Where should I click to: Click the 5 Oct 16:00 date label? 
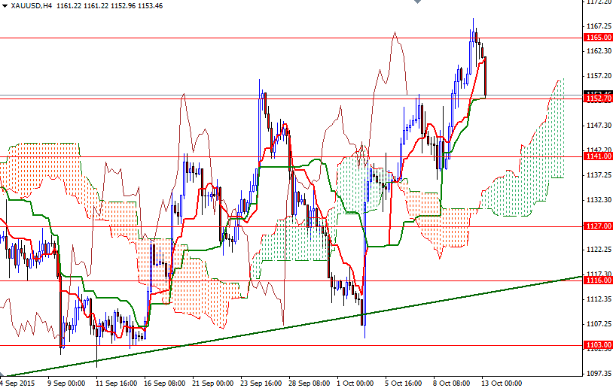point(403,382)
